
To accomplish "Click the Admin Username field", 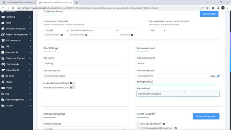I will point(178,64).
